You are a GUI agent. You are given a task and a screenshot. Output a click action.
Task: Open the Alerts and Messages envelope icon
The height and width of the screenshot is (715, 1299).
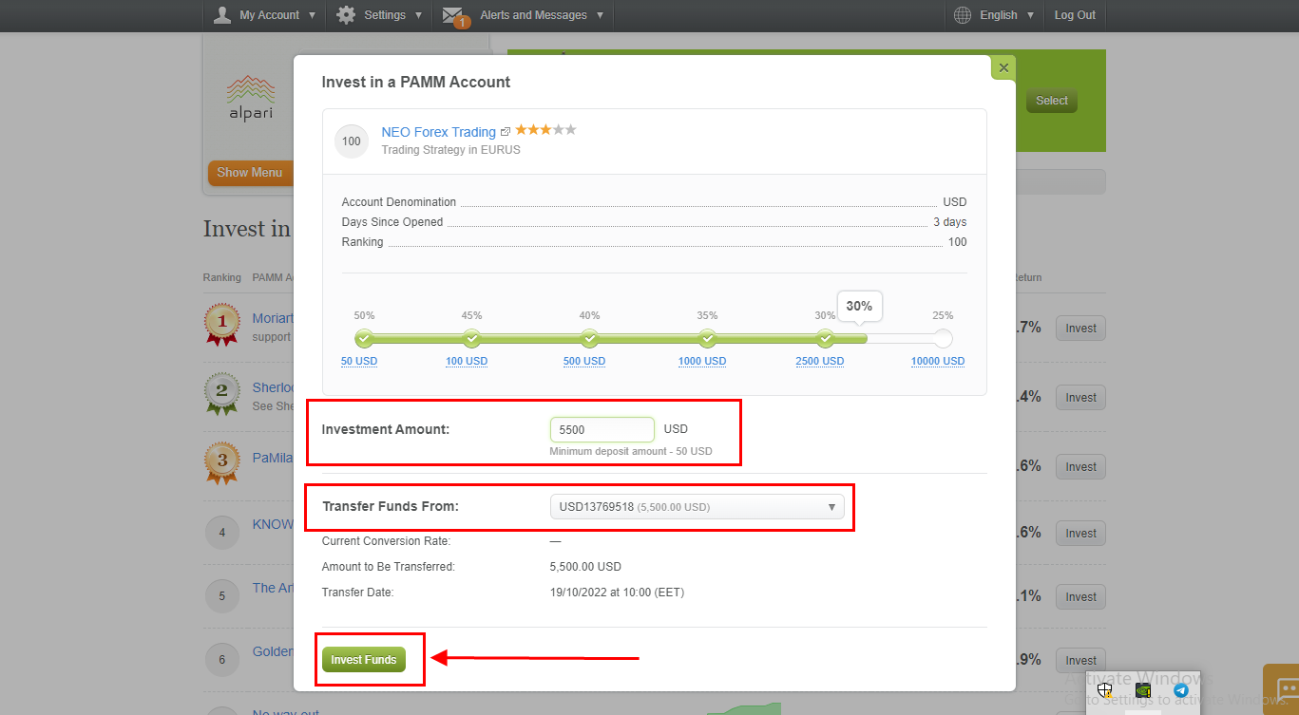(x=453, y=15)
